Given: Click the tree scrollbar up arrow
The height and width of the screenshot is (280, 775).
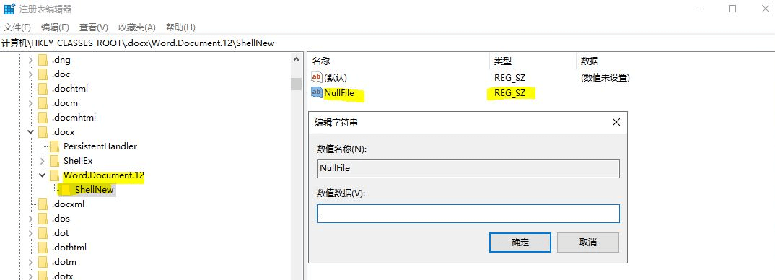Looking at the screenshot, I should (296, 60).
